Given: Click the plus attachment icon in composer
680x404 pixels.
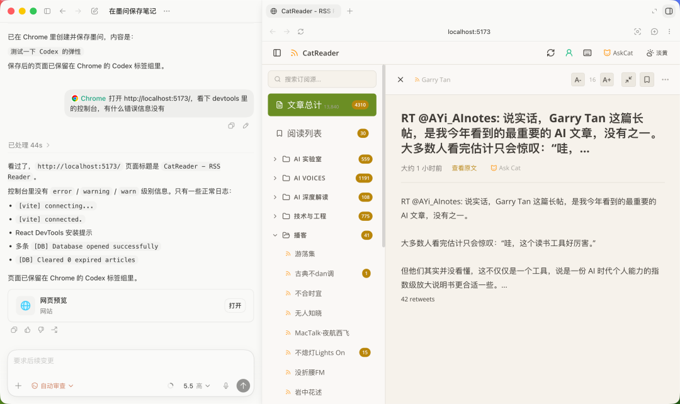Looking at the screenshot, I should (x=18, y=386).
